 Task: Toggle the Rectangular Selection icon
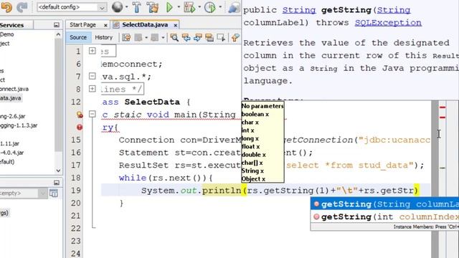click(221, 37)
